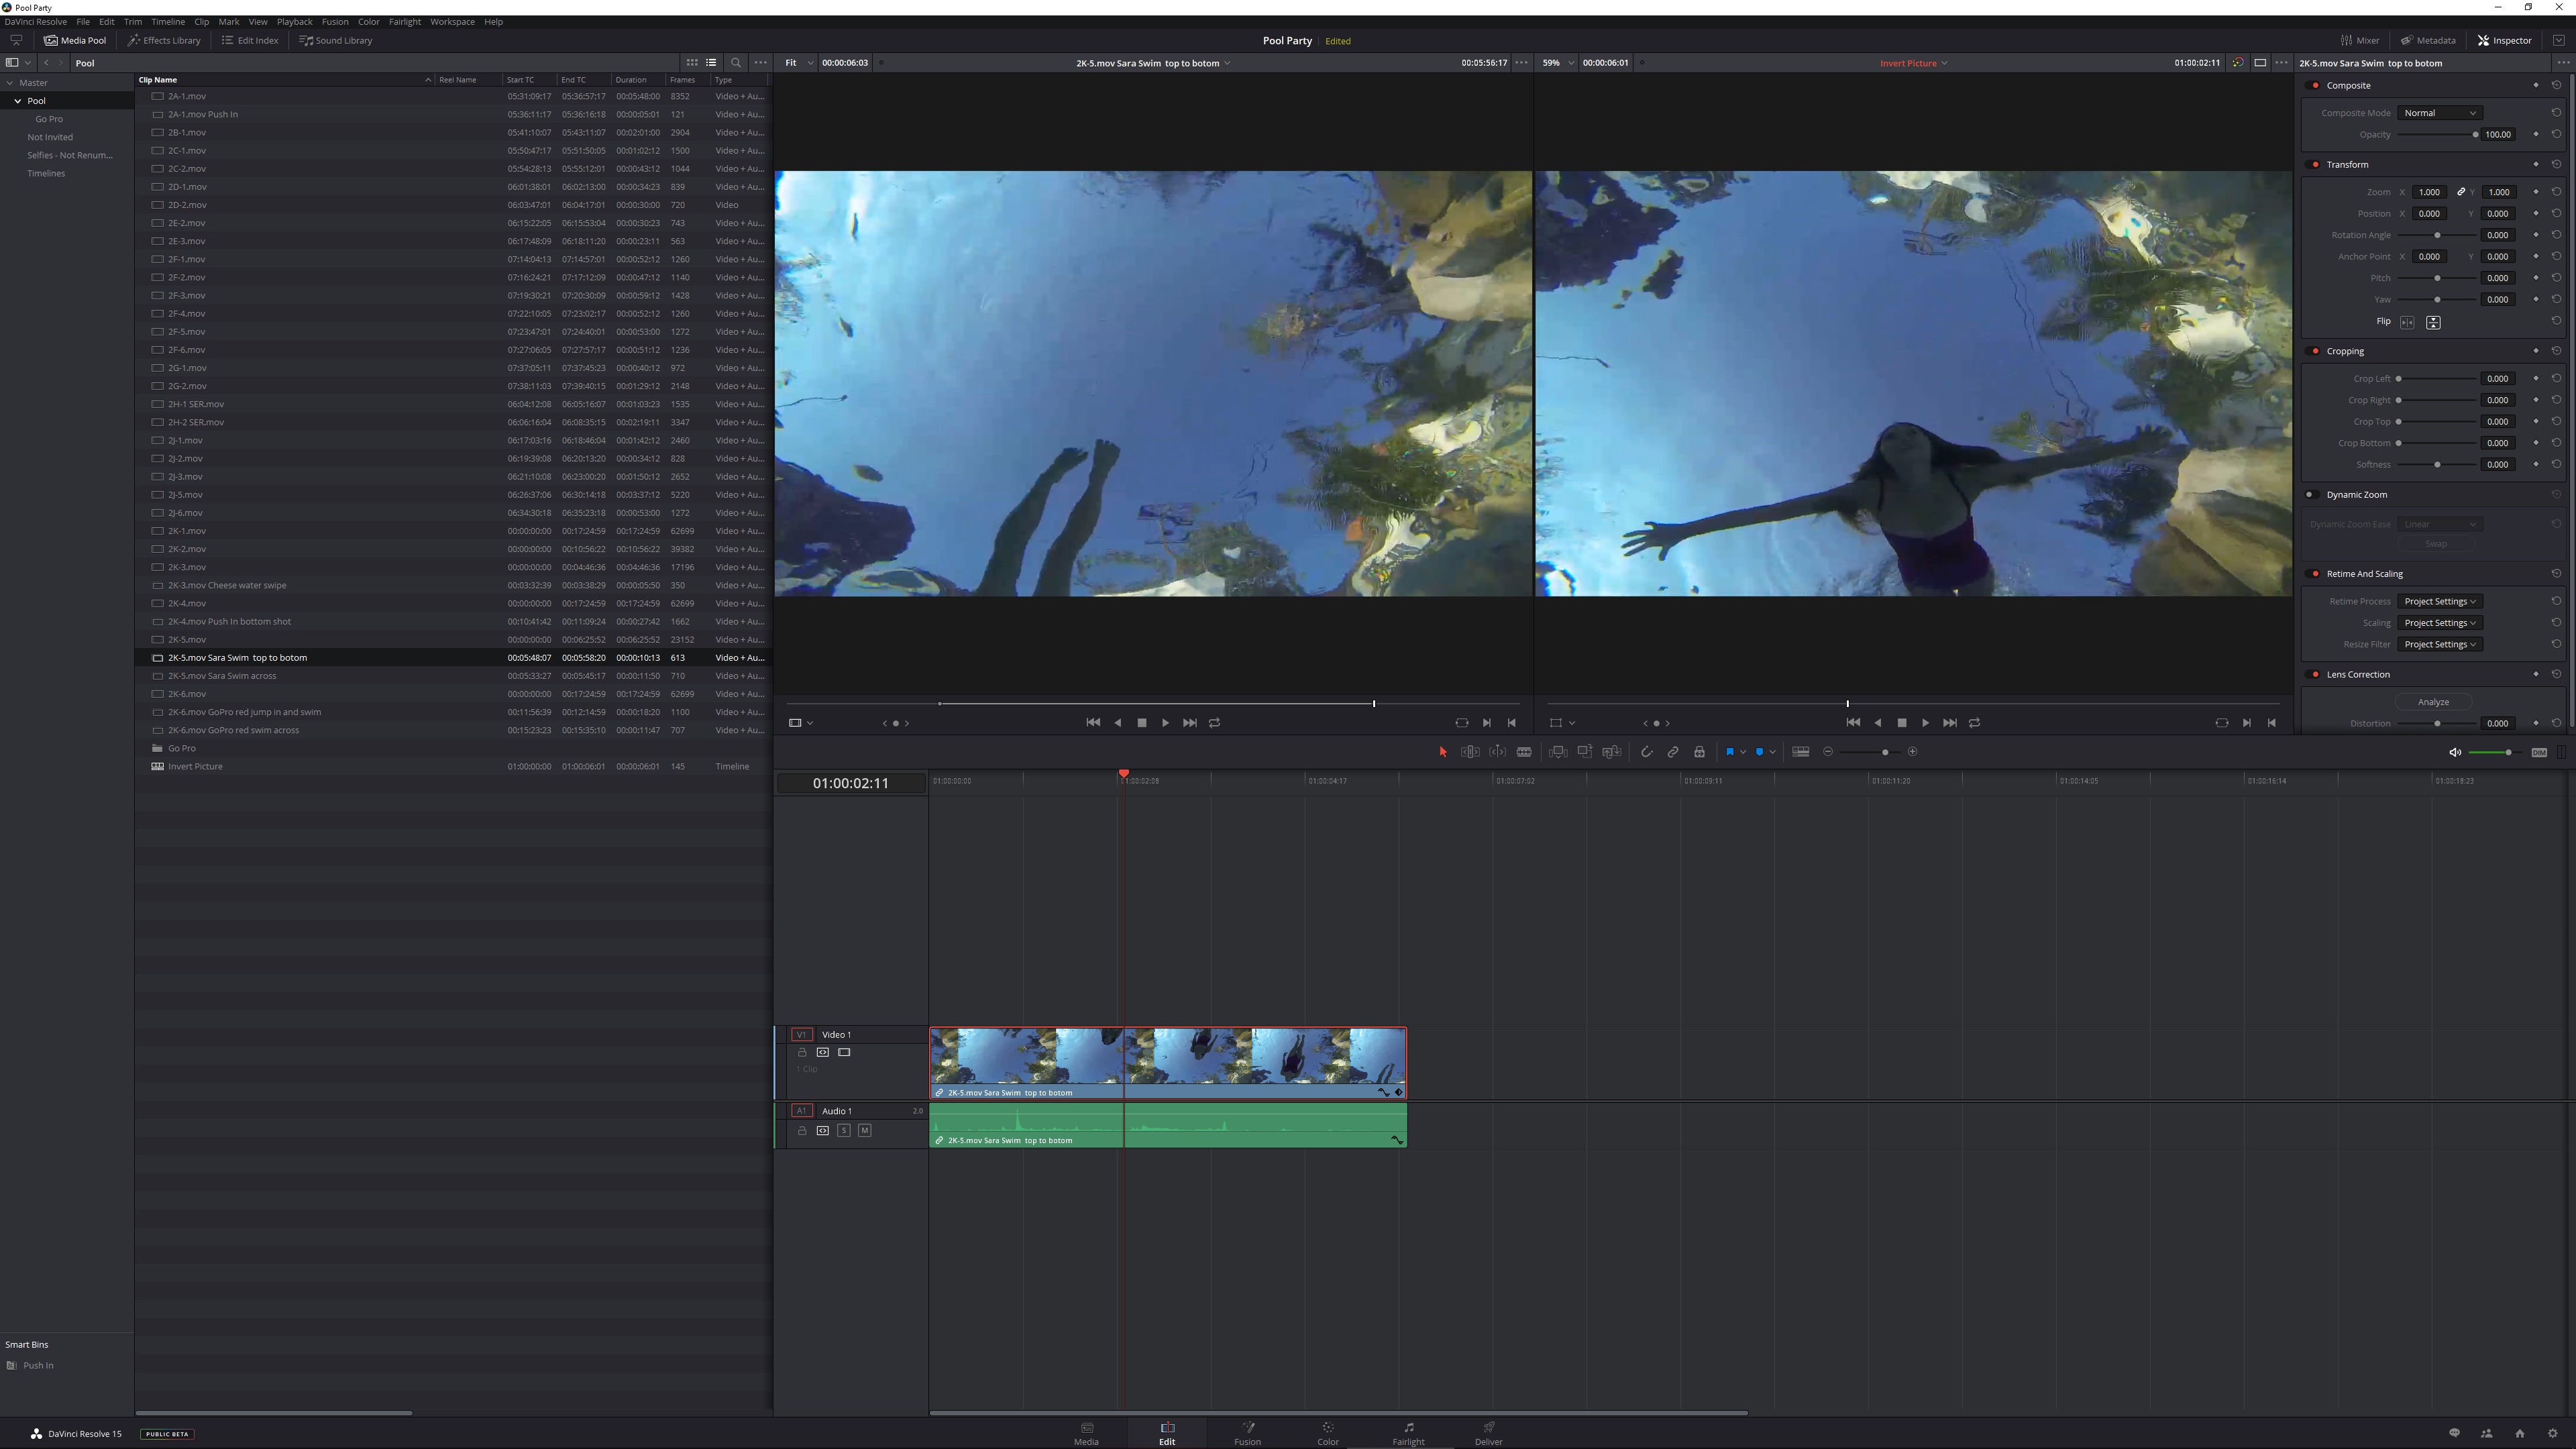The width and height of the screenshot is (2576, 1449).
Task: Open the source viewer Fit zoom dropdown
Action: click(x=797, y=63)
